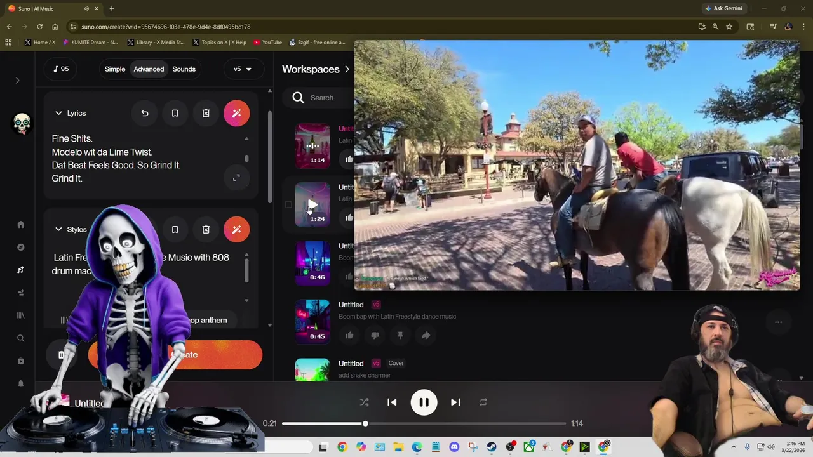Play the 1:24 song thumbnail
Image resolution: width=813 pixels, height=457 pixels.
312,204
